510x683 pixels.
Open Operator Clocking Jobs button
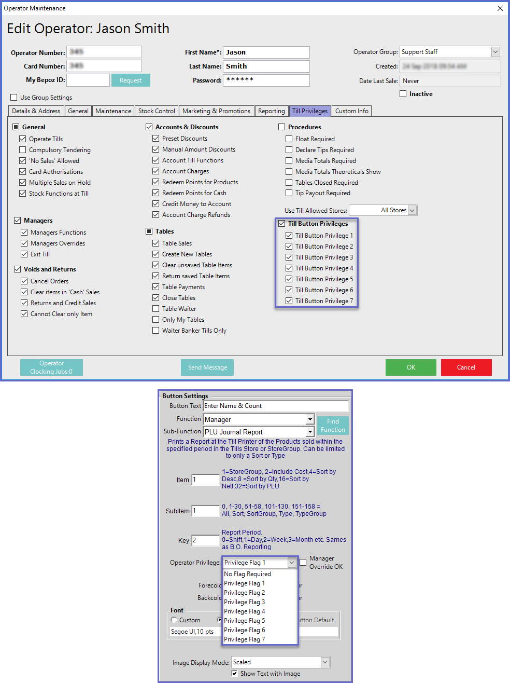pyautogui.click(x=51, y=367)
